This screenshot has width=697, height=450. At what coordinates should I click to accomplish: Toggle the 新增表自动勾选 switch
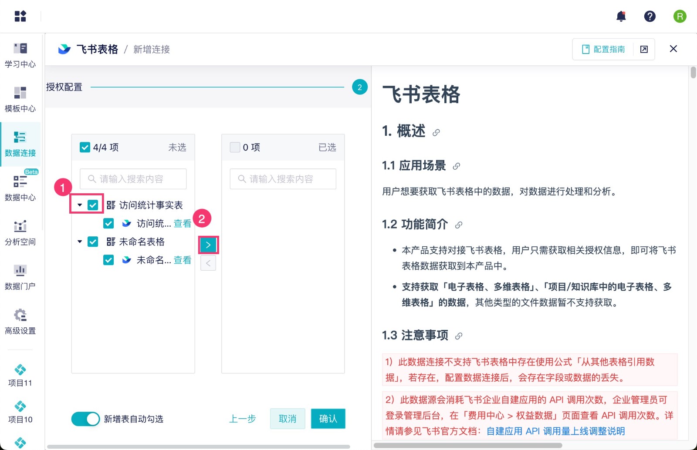coord(86,419)
